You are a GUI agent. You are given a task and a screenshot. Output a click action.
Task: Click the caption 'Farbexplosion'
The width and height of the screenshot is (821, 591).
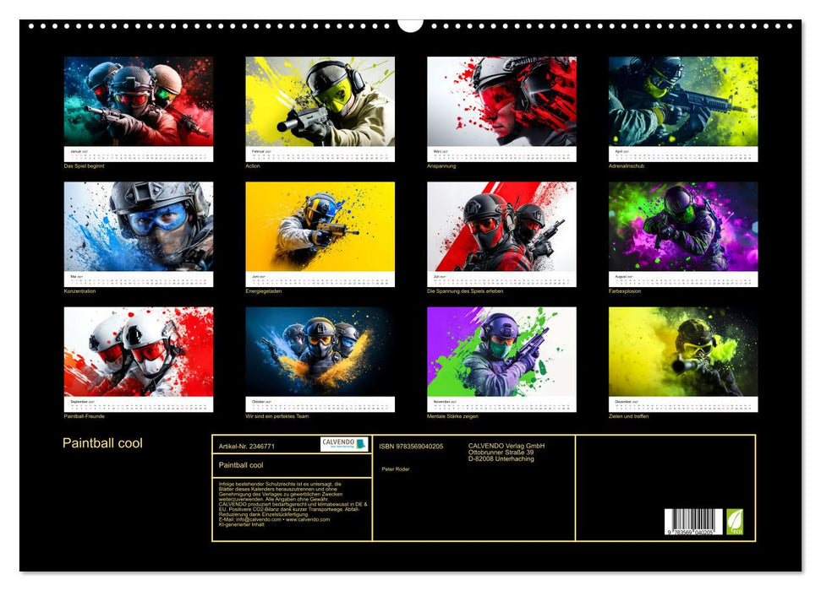(x=625, y=290)
